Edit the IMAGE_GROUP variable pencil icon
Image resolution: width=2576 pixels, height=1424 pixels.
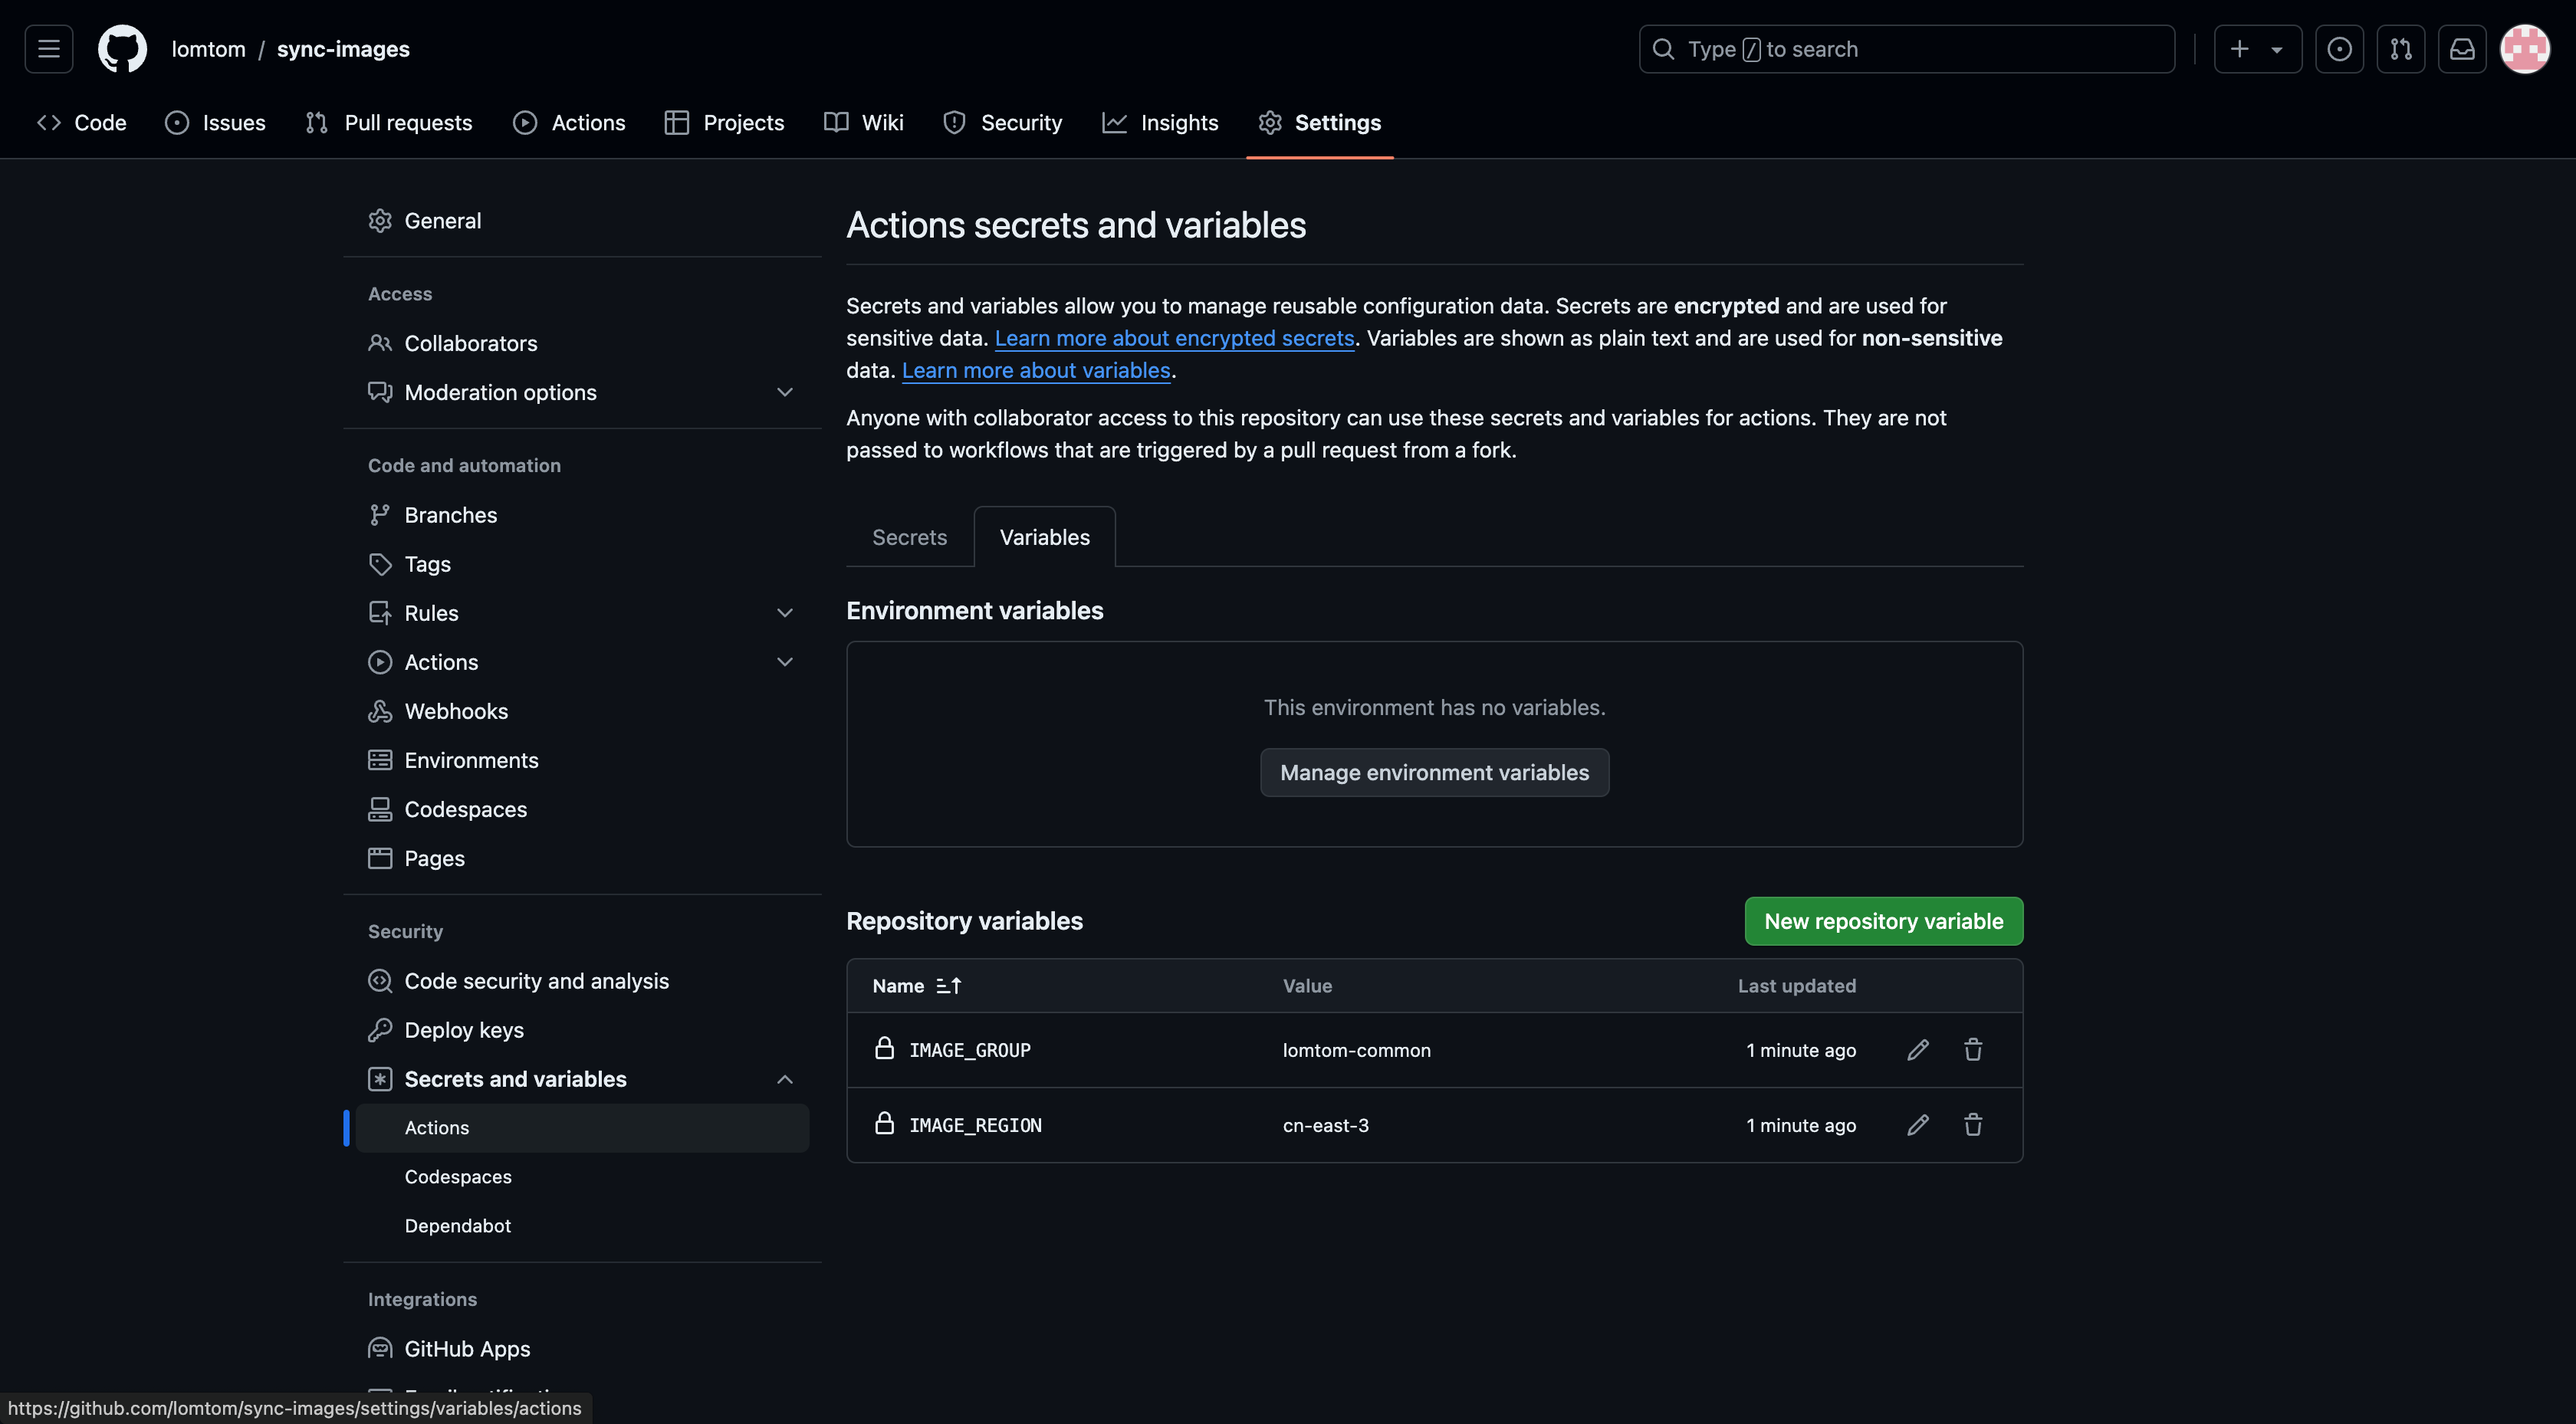pyautogui.click(x=1917, y=1050)
